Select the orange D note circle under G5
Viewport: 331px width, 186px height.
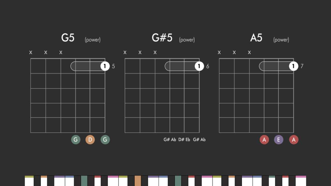pyautogui.click(x=90, y=140)
